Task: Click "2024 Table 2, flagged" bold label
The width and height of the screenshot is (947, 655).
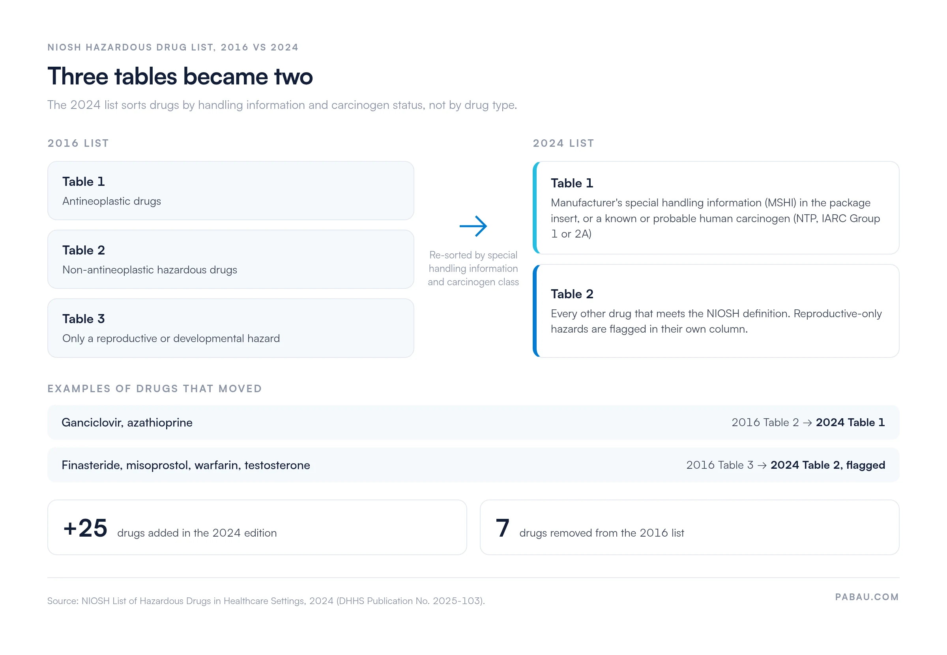Action: coord(827,465)
